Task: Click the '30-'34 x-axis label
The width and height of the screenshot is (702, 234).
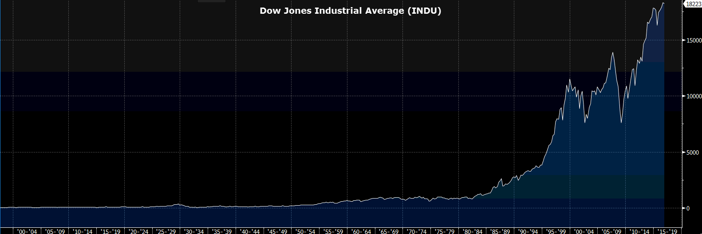Action: pos(194,231)
